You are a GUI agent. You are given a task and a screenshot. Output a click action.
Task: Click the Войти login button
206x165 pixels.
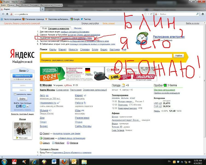(x=22, y=99)
